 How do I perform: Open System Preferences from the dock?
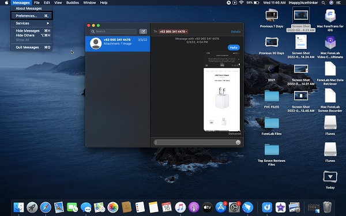[x=234, y=207]
